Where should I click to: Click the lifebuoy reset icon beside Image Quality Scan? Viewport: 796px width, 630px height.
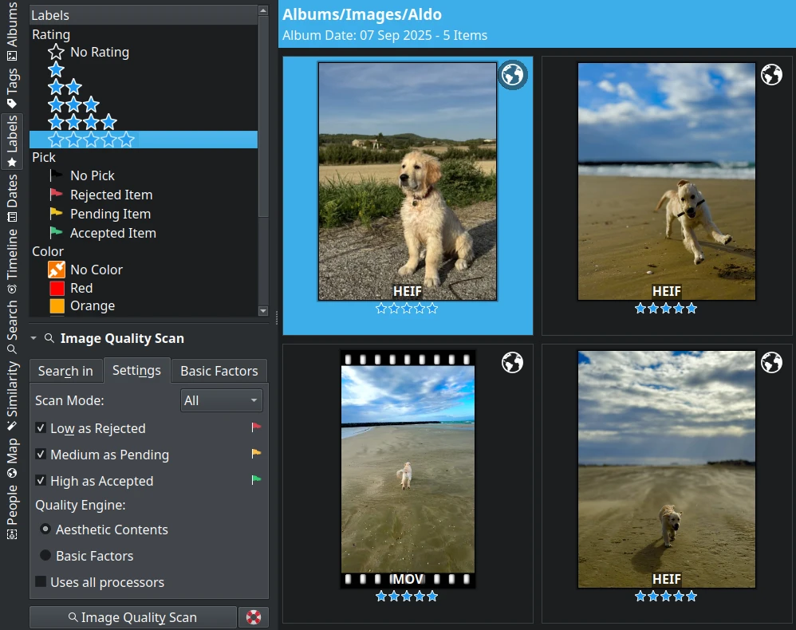(x=253, y=617)
